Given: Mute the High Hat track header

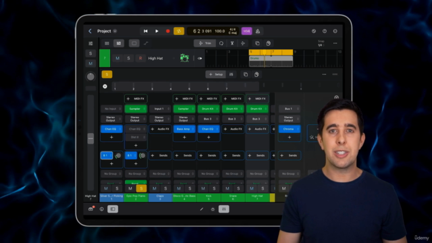Looking at the screenshot, I should click(x=117, y=58).
